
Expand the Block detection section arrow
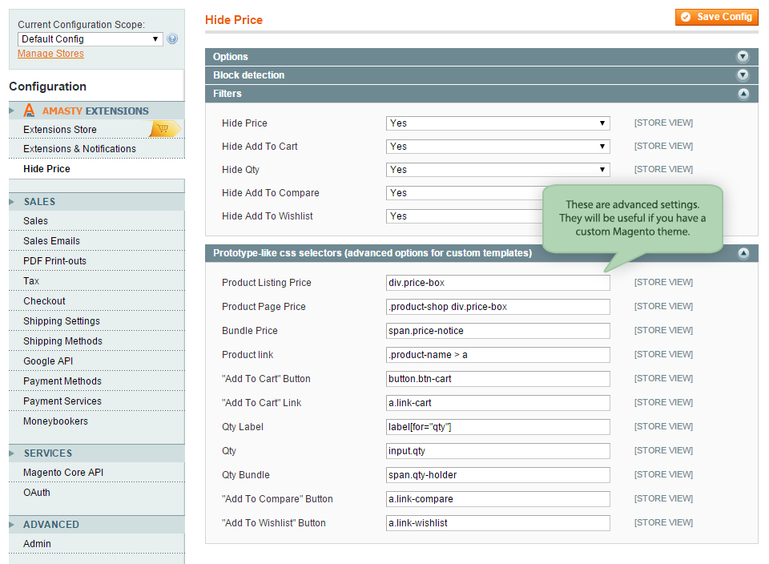pyautogui.click(x=743, y=75)
